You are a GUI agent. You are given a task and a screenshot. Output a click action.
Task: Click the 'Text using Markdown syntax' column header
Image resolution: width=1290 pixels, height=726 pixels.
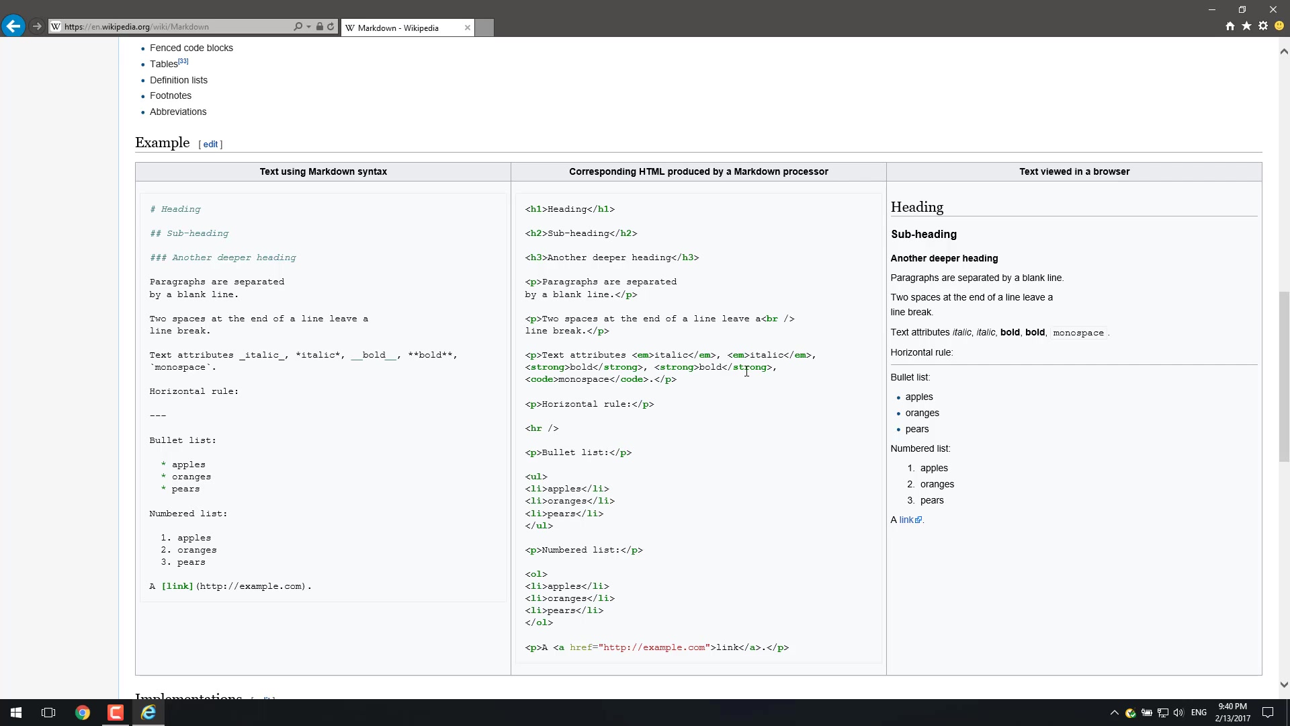coord(323,171)
